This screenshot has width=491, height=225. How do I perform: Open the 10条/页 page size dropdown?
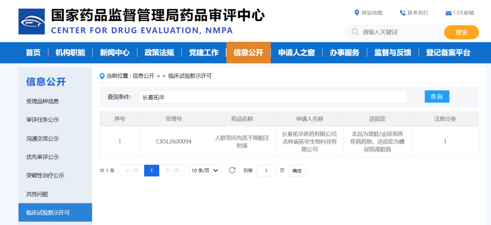[x=205, y=171]
